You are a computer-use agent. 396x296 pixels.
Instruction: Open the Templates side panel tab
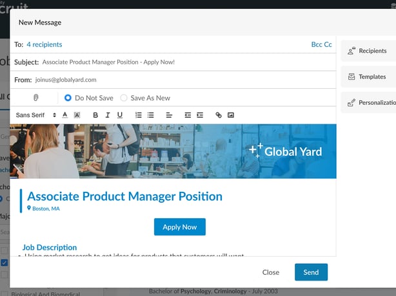pos(368,77)
